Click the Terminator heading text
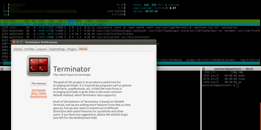The image size is (261, 130). coord(72,69)
